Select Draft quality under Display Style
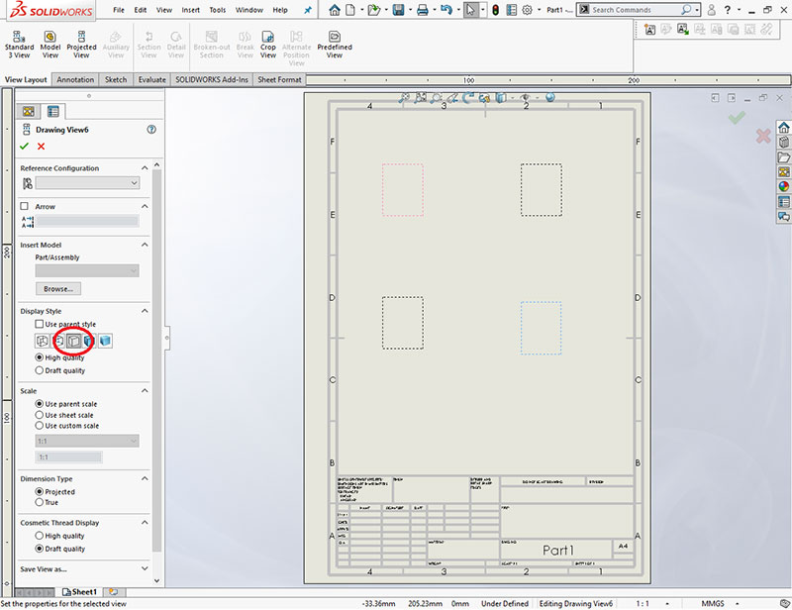792x610 pixels. tap(39, 370)
